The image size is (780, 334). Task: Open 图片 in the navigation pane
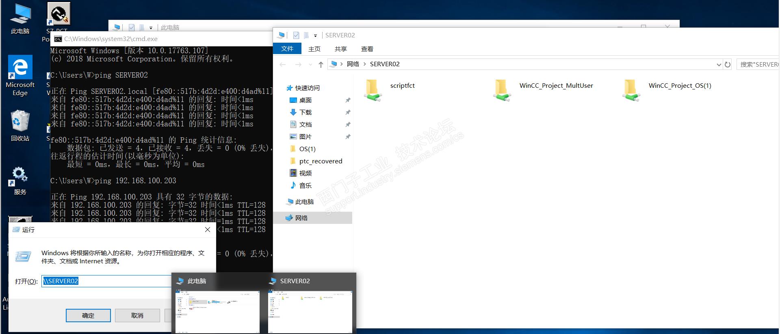pos(305,137)
